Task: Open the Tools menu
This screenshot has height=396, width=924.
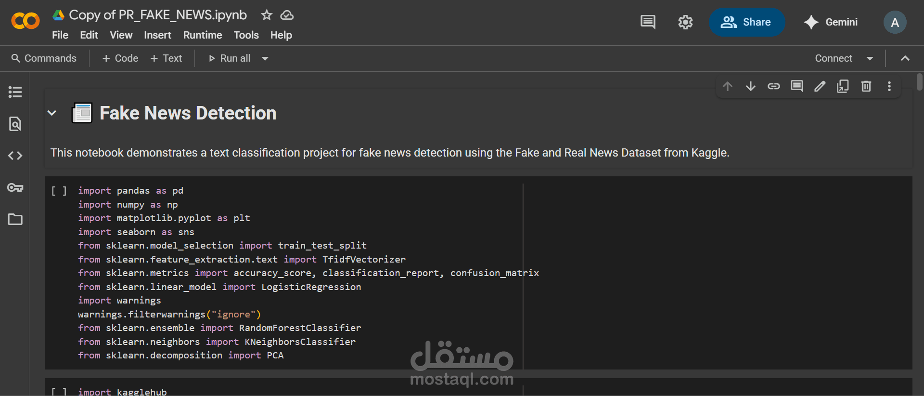Action: pyautogui.click(x=246, y=35)
